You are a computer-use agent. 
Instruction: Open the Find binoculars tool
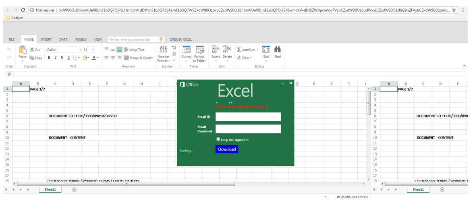pyautogui.click(x=278, y=50)
